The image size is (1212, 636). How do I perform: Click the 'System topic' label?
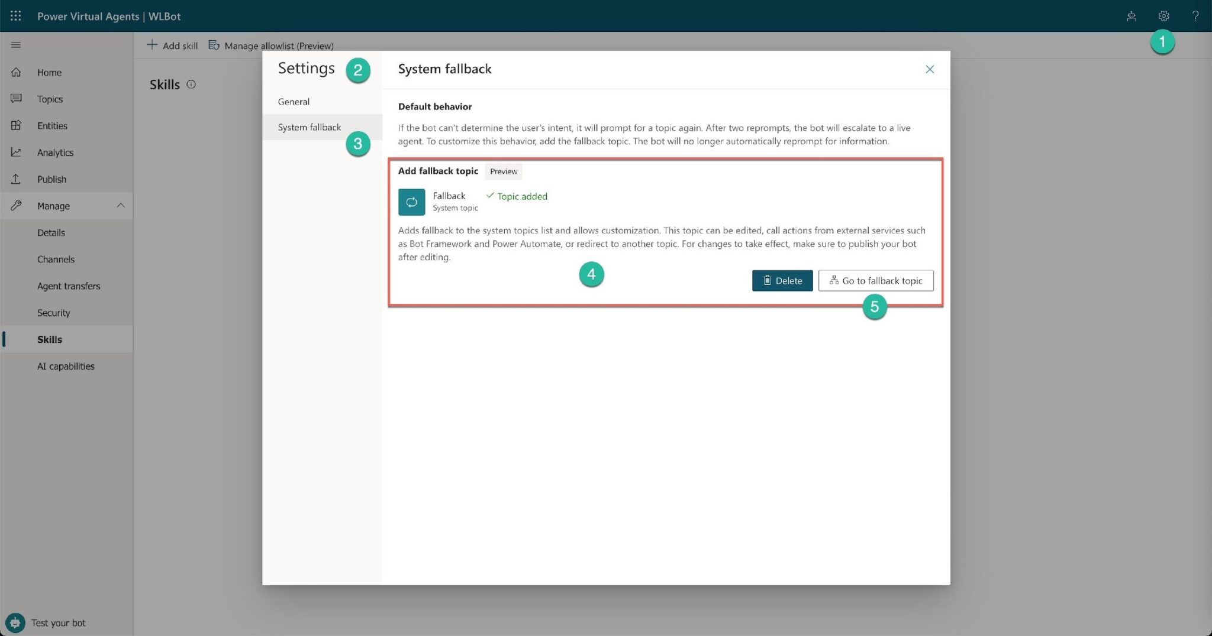point(455,208)
